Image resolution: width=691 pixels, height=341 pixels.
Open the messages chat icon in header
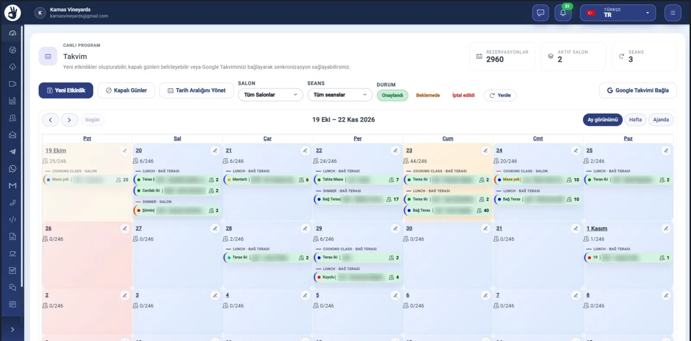click(x=541, y=13)
